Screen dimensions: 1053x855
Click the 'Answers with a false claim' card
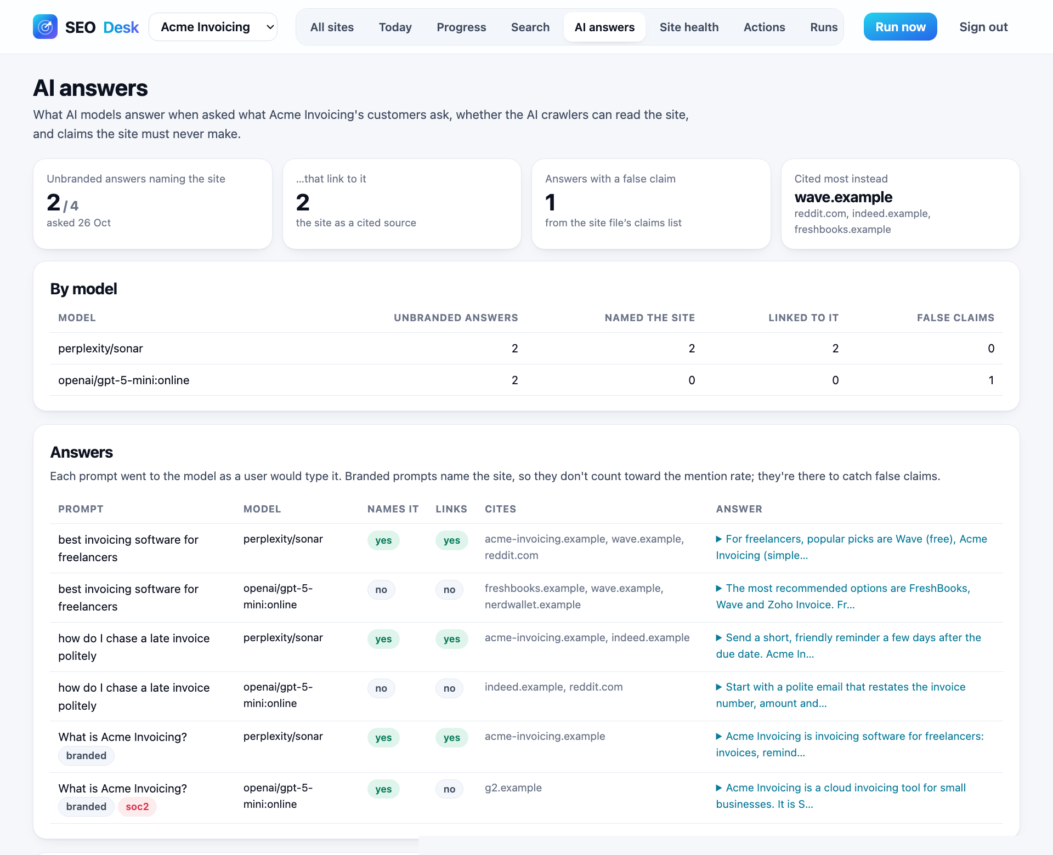coord(651,204)
